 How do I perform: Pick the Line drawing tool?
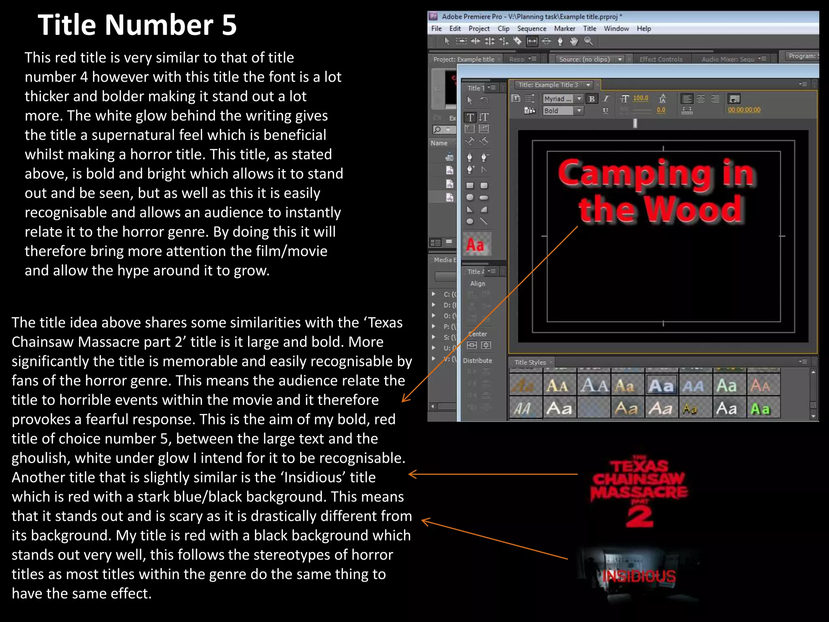[x=484, y=222]
